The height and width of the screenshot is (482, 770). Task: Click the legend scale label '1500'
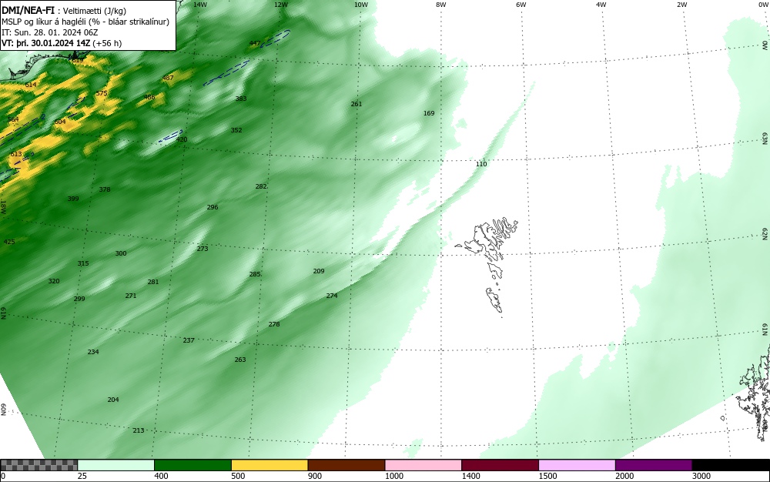point(548,476)
